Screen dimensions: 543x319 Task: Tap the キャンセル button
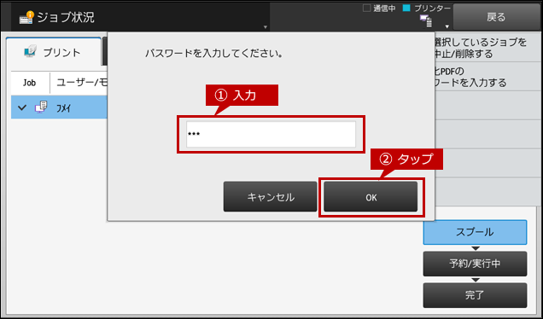(270, 196)
